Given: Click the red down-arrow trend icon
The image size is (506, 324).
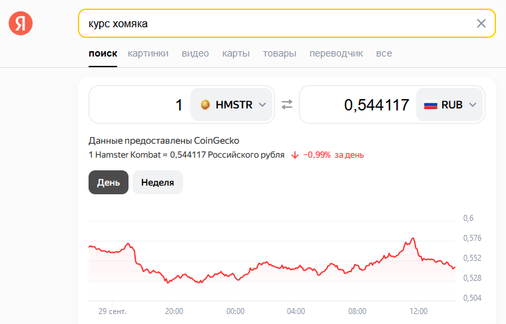Looking at the screenshot, I should tap(295, 156).
